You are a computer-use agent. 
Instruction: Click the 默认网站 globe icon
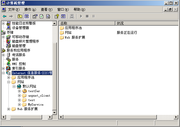19,86
